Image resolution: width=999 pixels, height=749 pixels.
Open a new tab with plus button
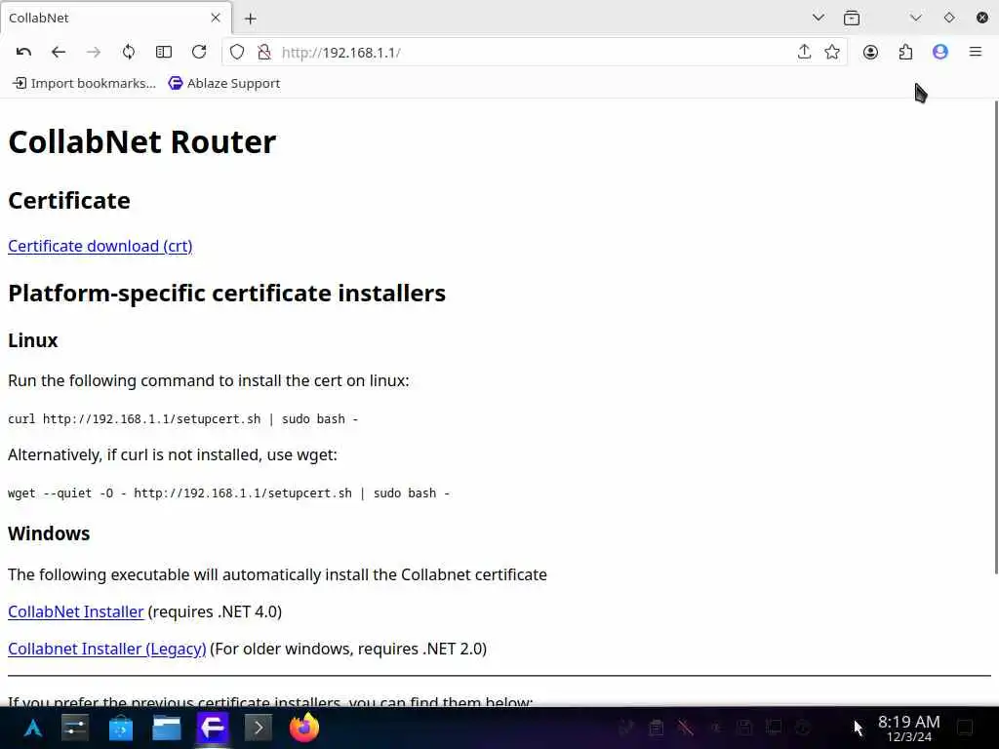coord(251,19)
